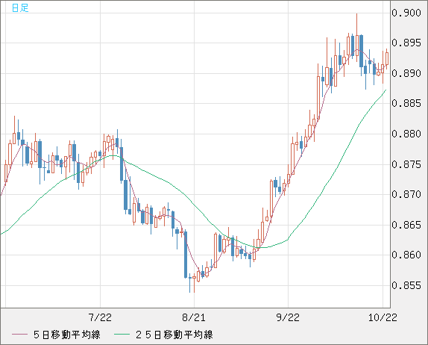Click the purple 5-day average legend line
428x345 pixels.
19,335
